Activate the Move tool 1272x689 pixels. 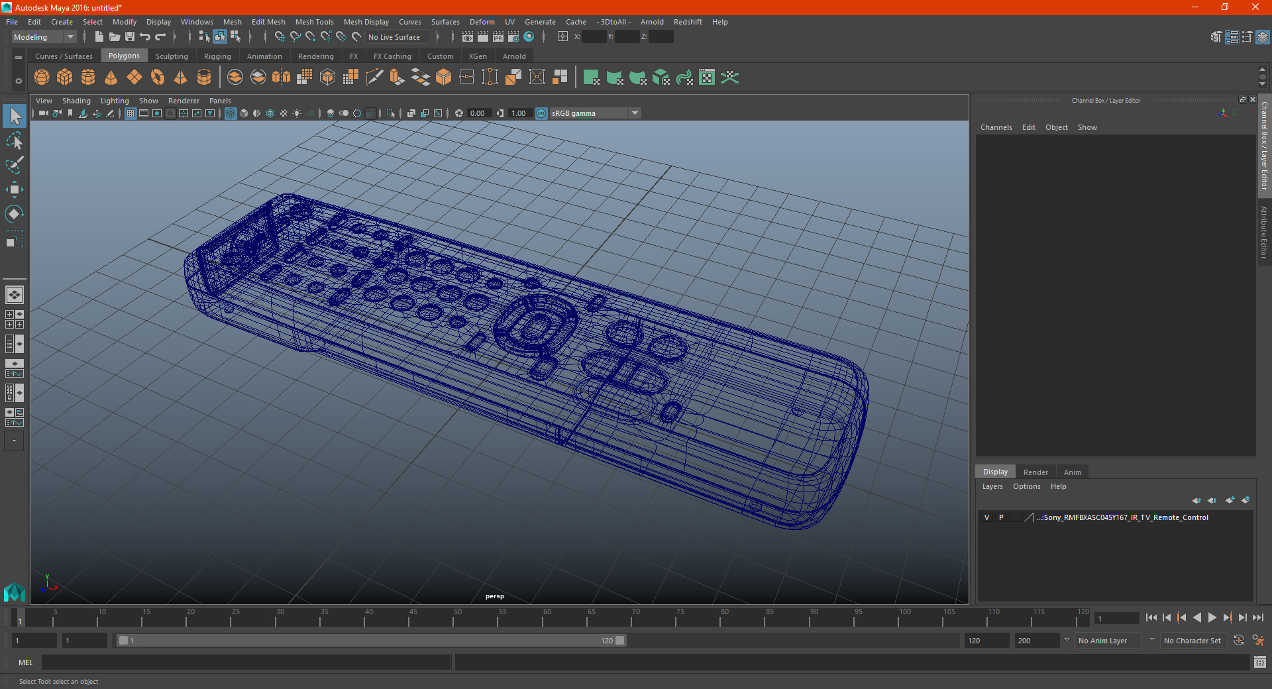pyautogui.click(x=14, y=189)
